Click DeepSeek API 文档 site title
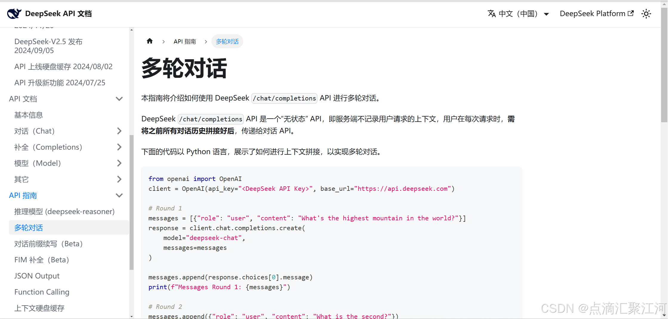668x319 pixels. pos(58,13)
